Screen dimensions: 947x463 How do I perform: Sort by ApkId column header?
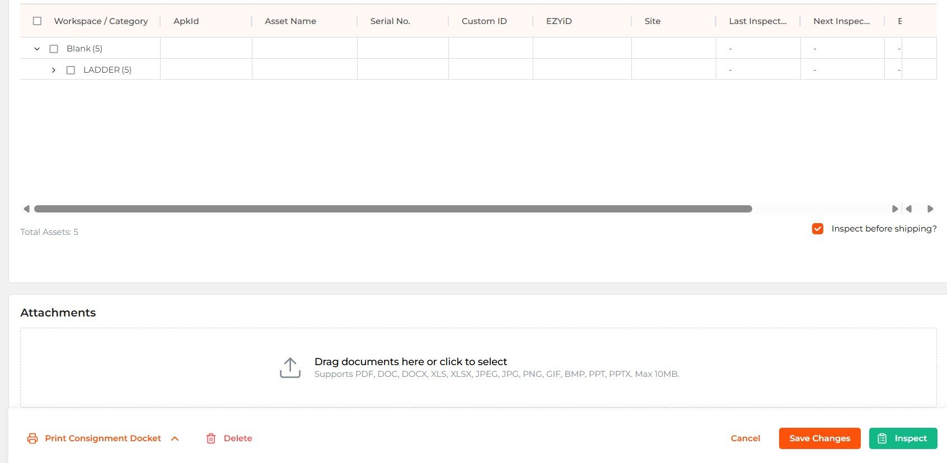click(x=186, y=21)
